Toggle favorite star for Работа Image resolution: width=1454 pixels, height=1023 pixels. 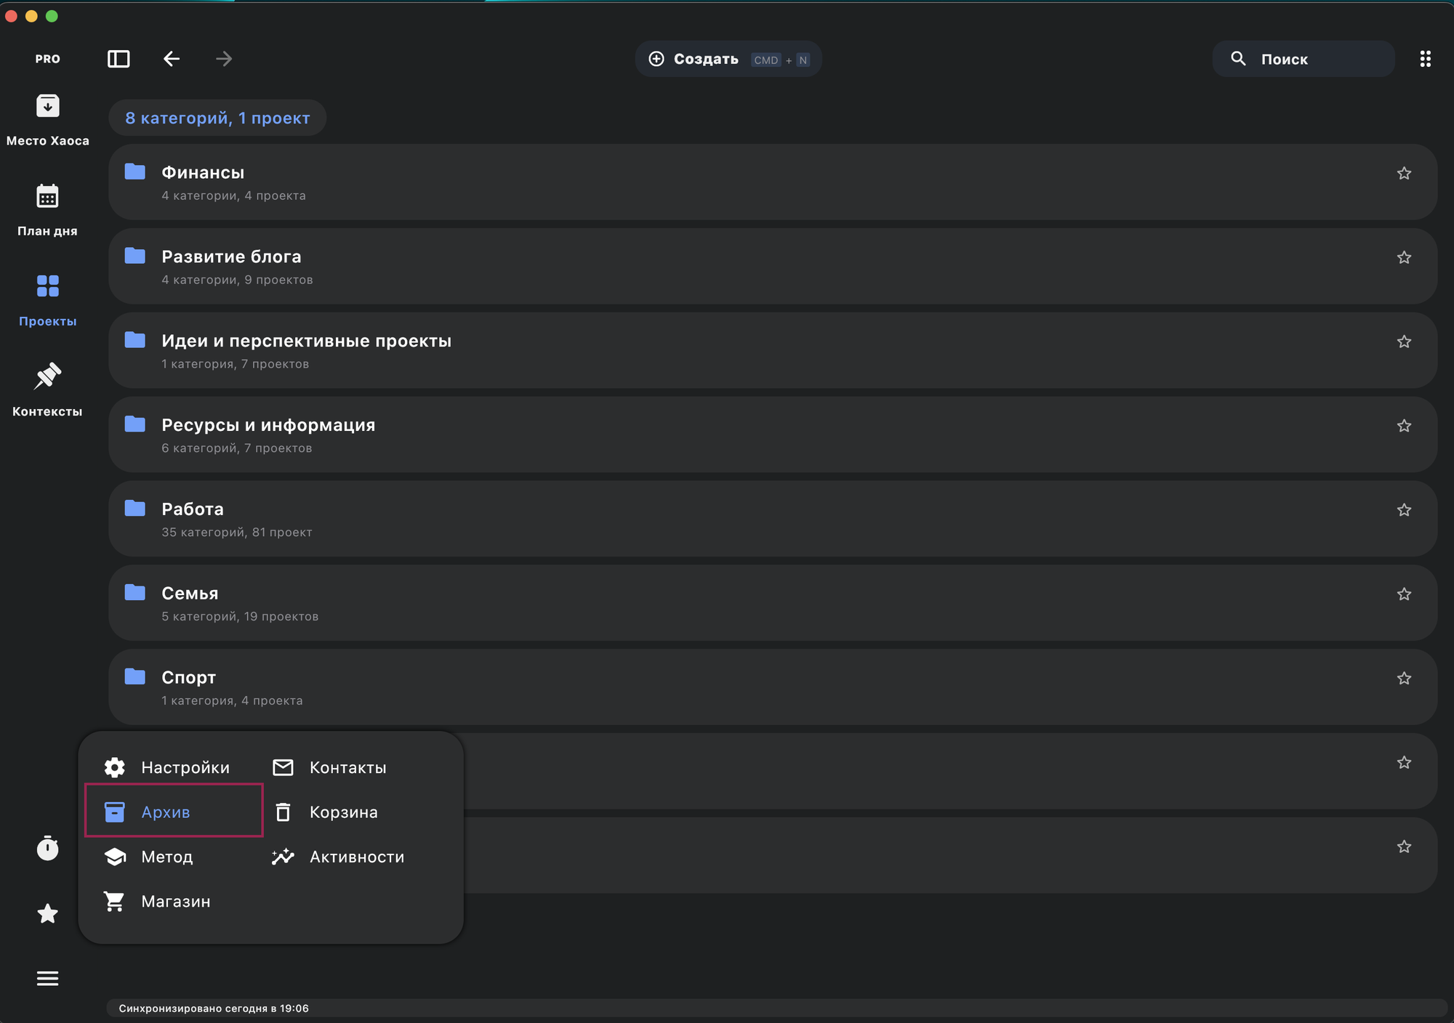[x=1404, y=510]
